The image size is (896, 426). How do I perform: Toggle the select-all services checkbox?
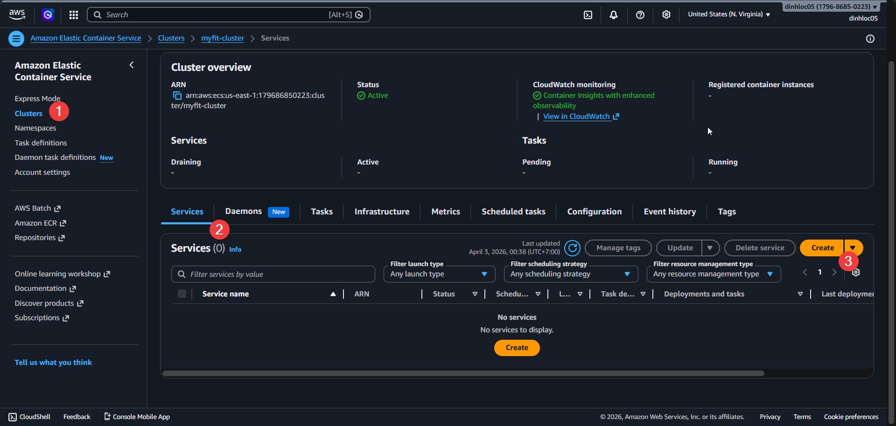182,294
